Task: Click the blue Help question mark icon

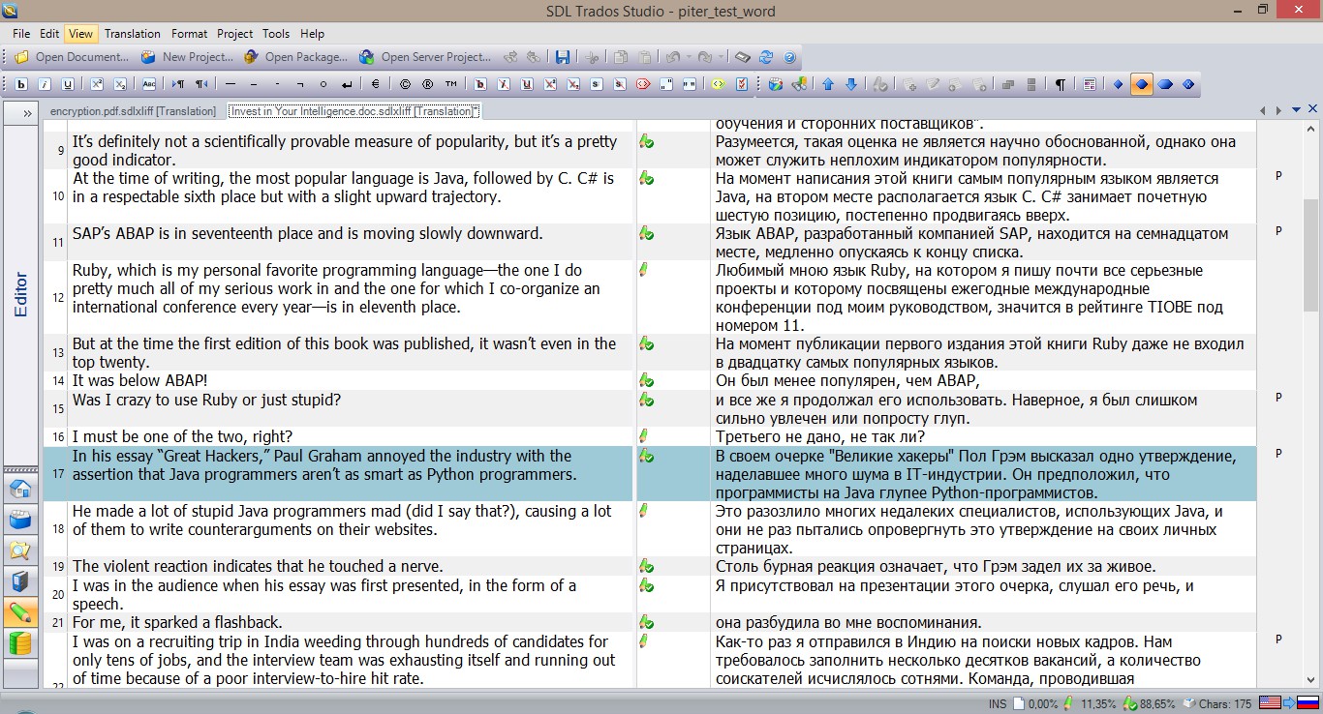Action: [x=789, y=57]
